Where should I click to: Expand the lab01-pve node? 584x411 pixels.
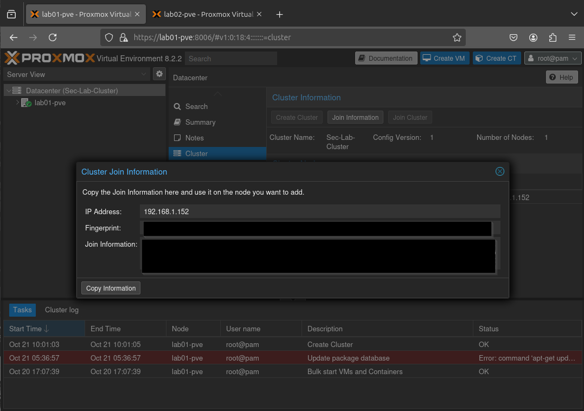pos(17,102)
